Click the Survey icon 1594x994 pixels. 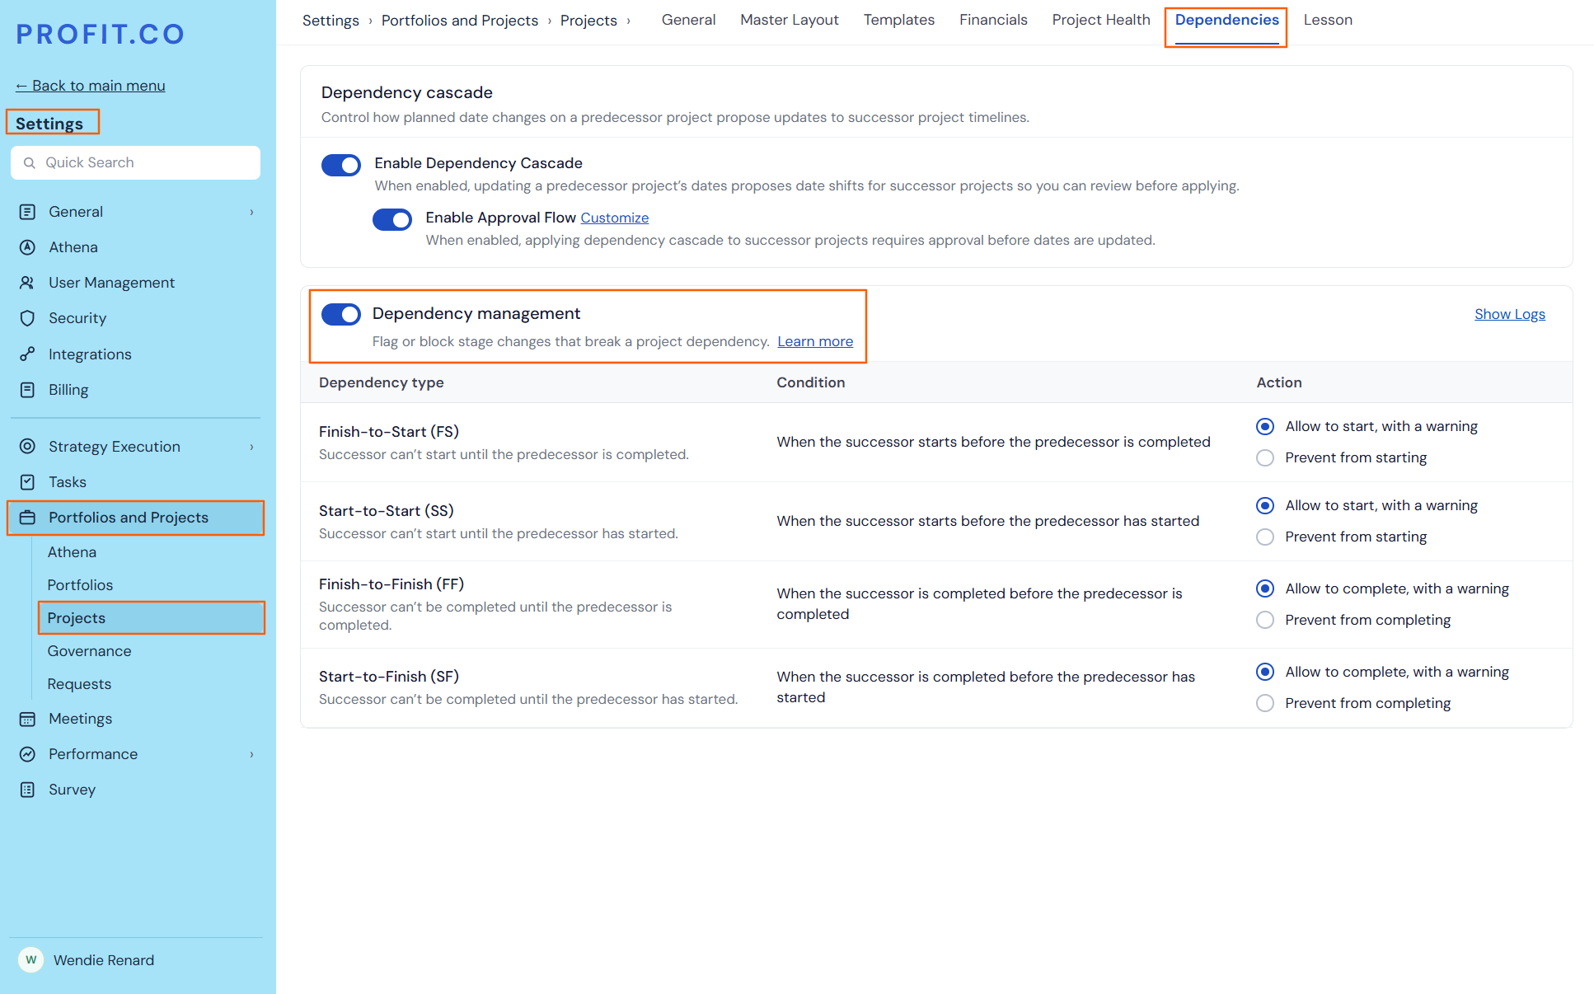(27, 790)
